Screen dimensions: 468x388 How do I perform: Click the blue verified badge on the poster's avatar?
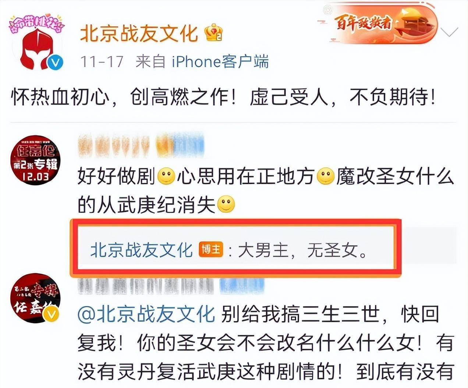[56, 62]
